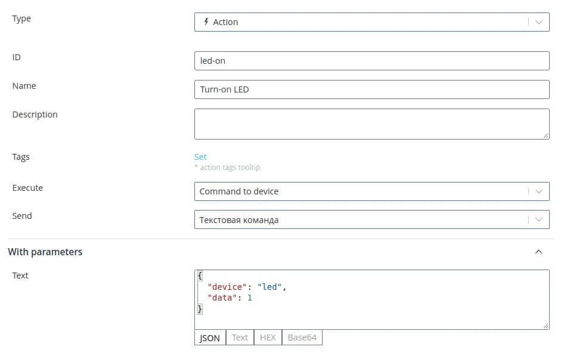567x359 pixels.
Task: Click the Name field with Turn-on LED
Action: point(371,89)
